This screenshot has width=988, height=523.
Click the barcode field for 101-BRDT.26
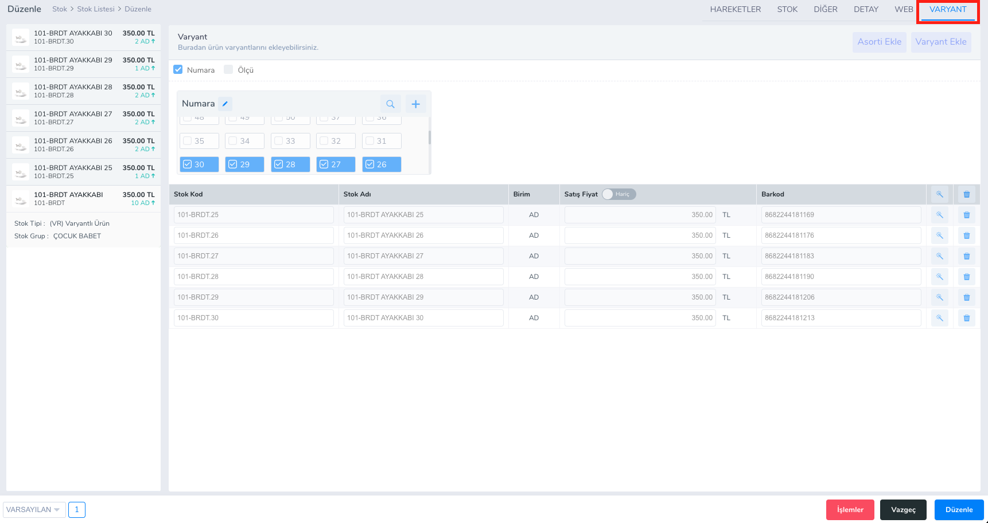click(x=841, y=235)
